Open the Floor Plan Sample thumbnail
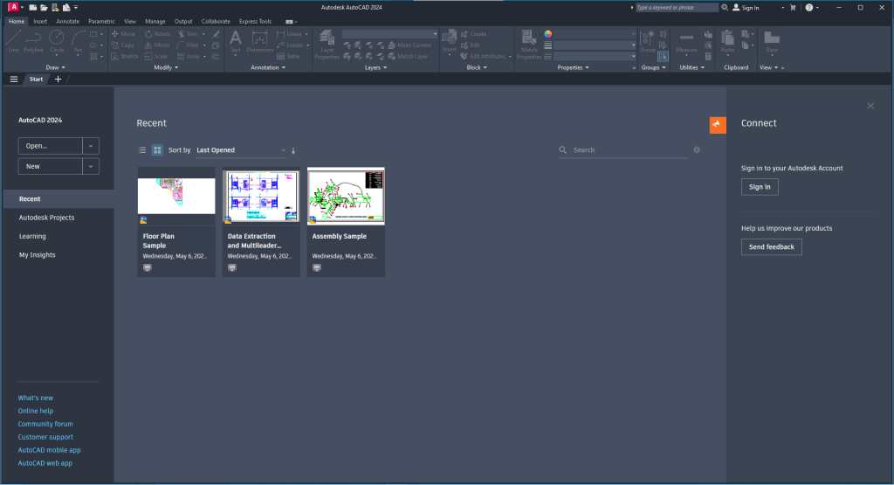894x485 pixels. [x=176, y=196]
